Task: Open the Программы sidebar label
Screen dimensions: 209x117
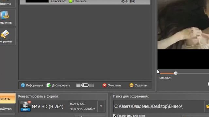Action: coord(6,41)
